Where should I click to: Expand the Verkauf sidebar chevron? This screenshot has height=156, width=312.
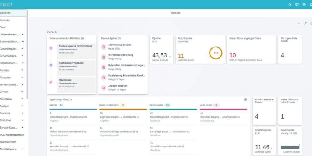tap(22, 92)
